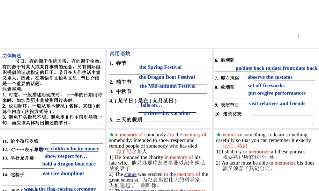Click the heading '文体概述'

(11, 56)
